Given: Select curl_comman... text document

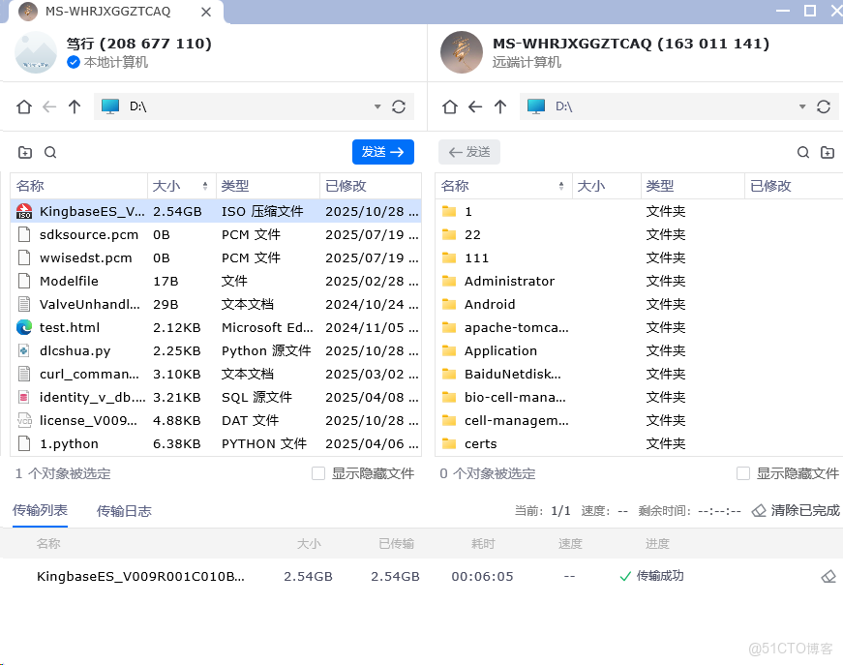Looking at the screenshot, I should [x=216, y=375].
